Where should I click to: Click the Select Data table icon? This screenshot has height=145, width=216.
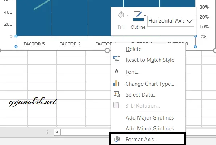pyautogui.click(x=117, y=94)
